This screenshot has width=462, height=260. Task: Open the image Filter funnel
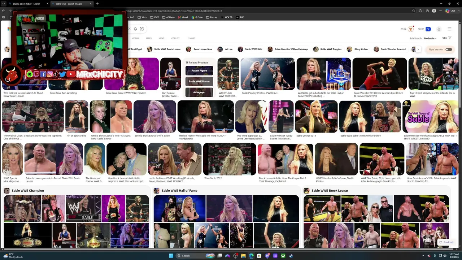pyautogui.click(x=446, y=38)
